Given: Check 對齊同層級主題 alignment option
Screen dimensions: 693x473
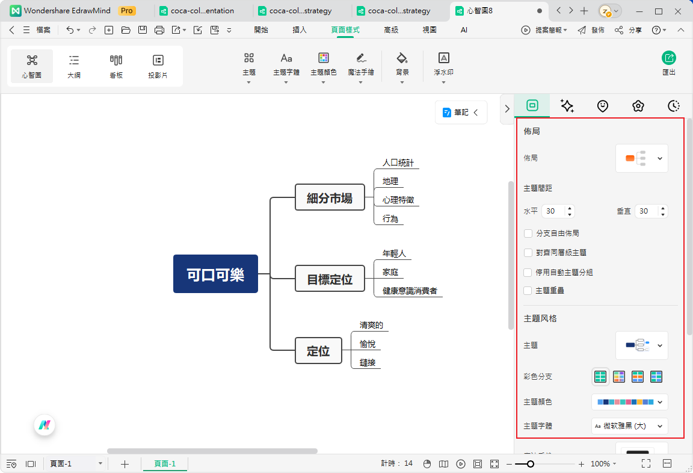Looking at the screenshot, I should tap(528, 252).
